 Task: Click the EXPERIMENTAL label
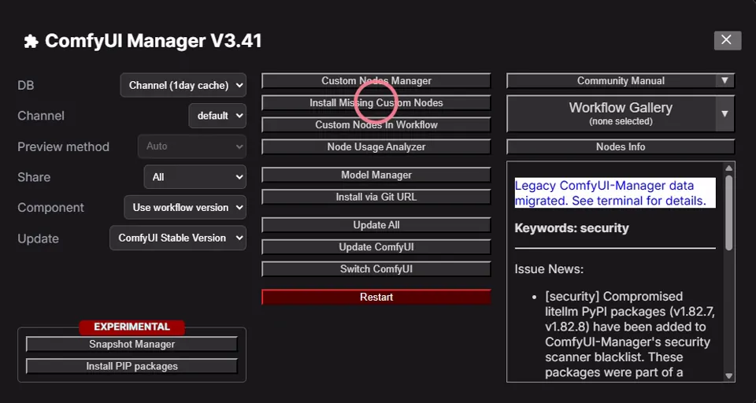coord(132,327)
